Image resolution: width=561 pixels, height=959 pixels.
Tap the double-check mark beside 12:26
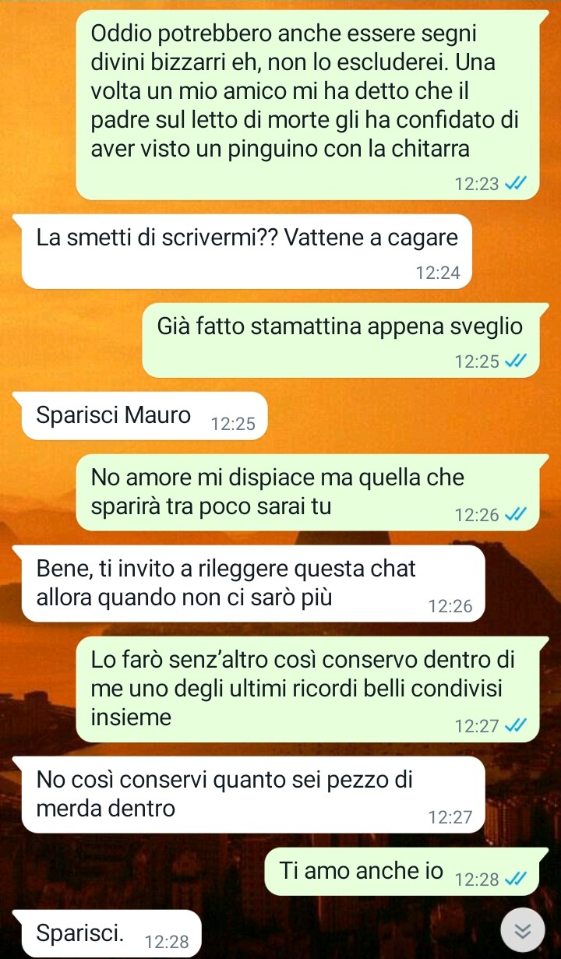(516, 514)
